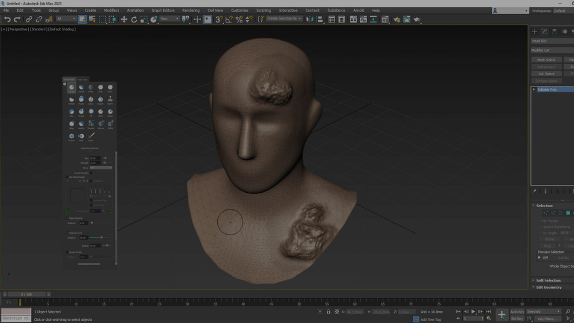
Task: Click the Mesh Select modifier button
Action: coord(546,60)
